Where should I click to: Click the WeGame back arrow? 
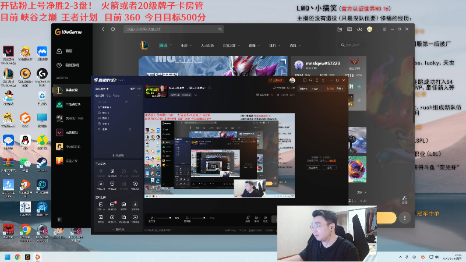(103, 29)
